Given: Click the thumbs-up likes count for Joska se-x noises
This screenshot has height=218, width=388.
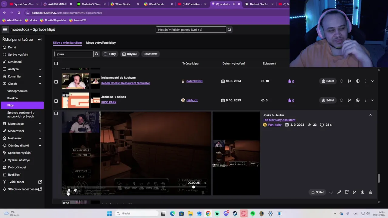Looking at the screenshot, I should click(291, 100).
